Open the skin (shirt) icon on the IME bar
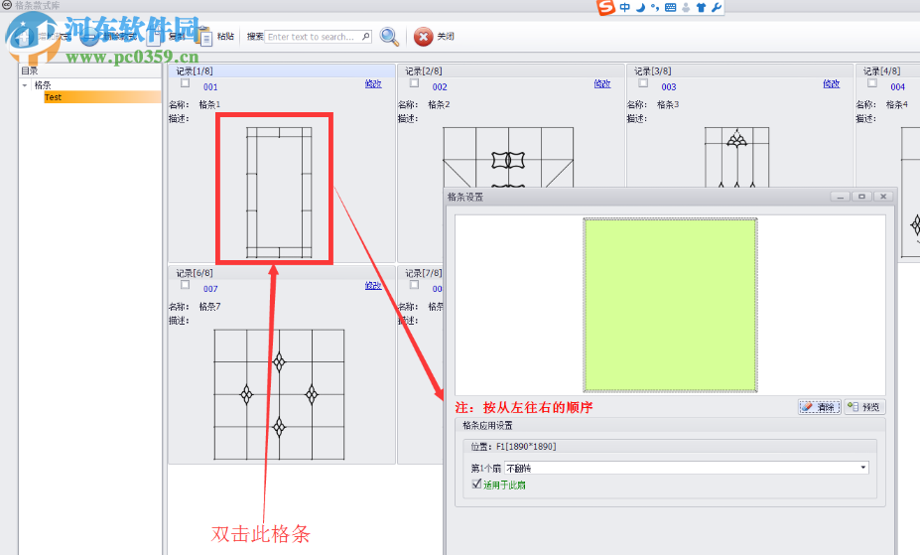The image size is (920, 555). [x=701, y=7]
